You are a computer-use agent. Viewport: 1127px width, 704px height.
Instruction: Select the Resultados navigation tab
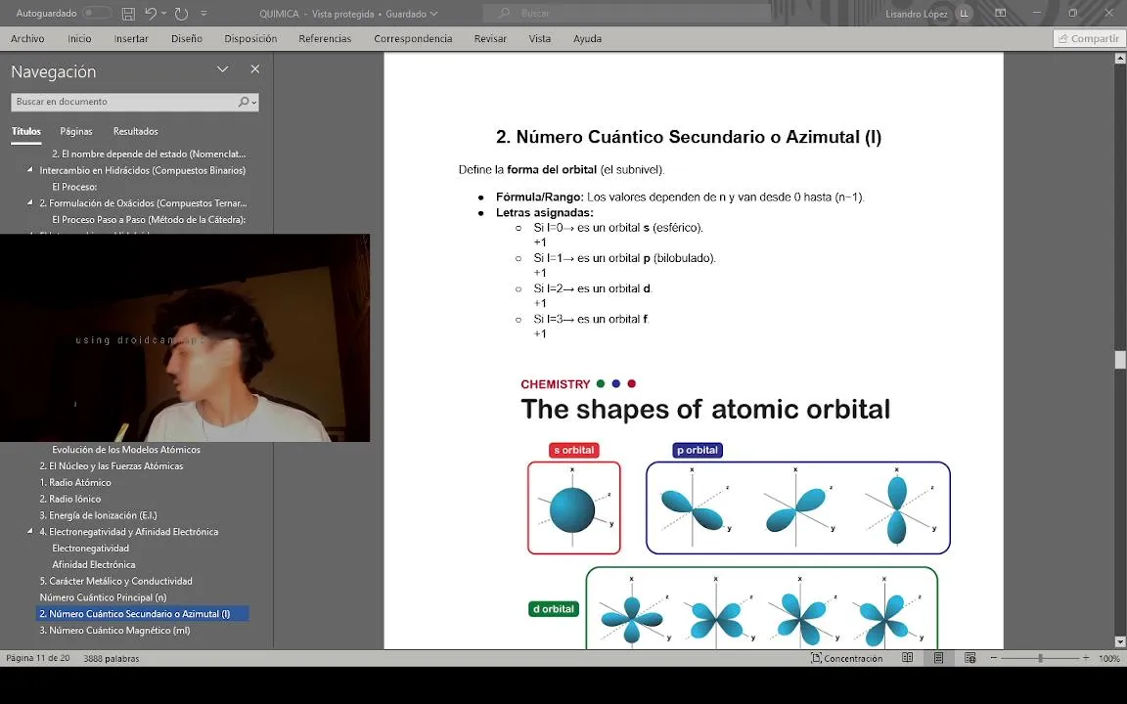point(136,131)
